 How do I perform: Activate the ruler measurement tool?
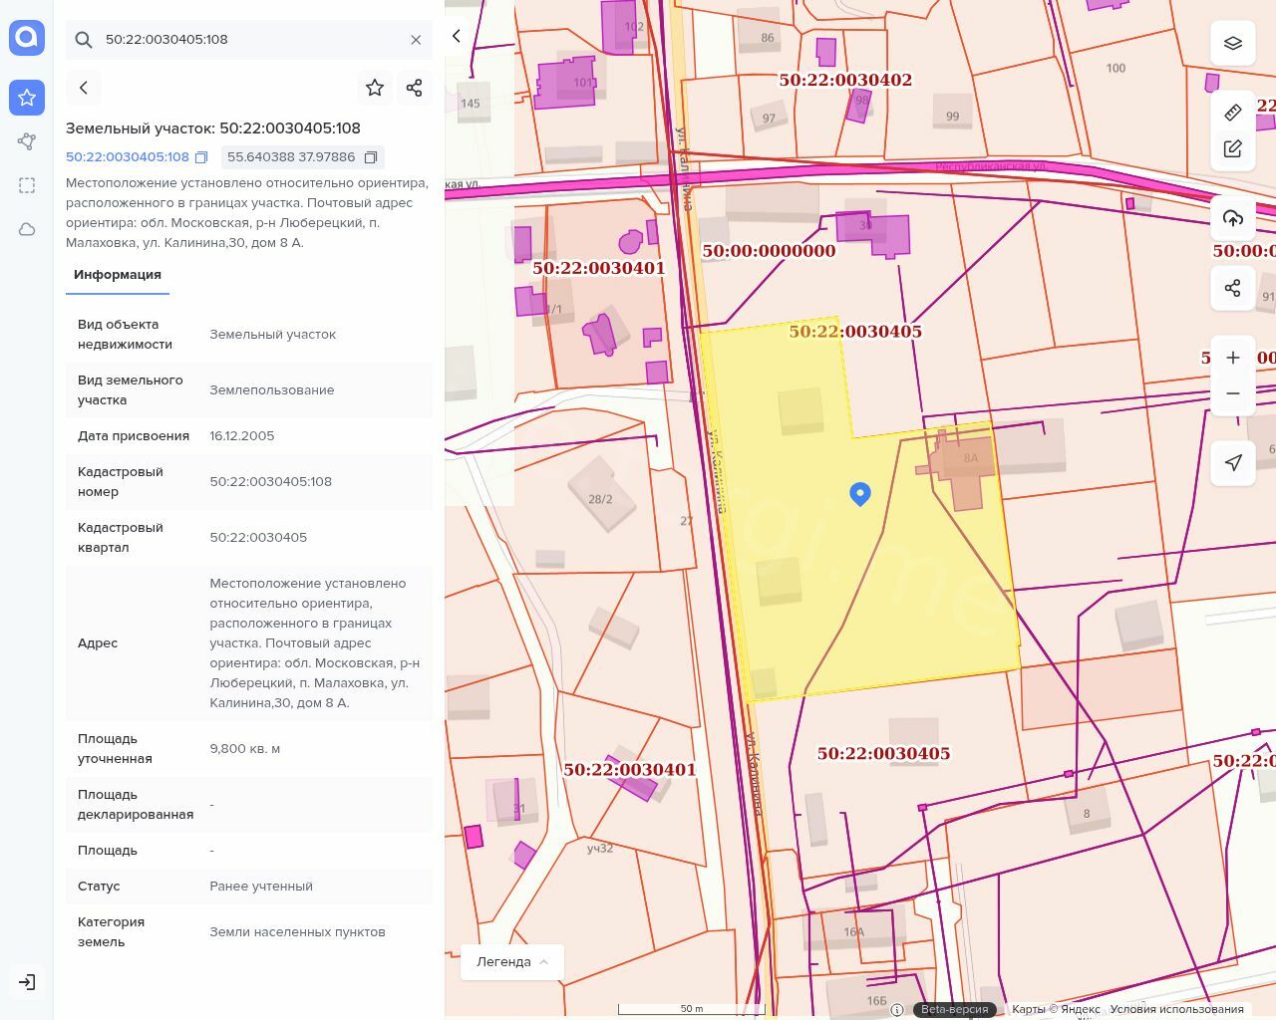pyautogui.click(x=1233, y=112)
